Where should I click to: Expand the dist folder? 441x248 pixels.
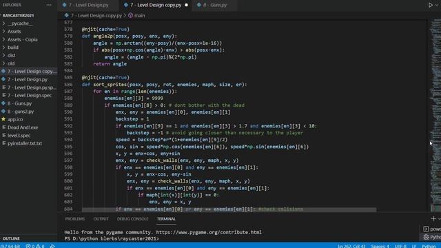coord(12,55)
